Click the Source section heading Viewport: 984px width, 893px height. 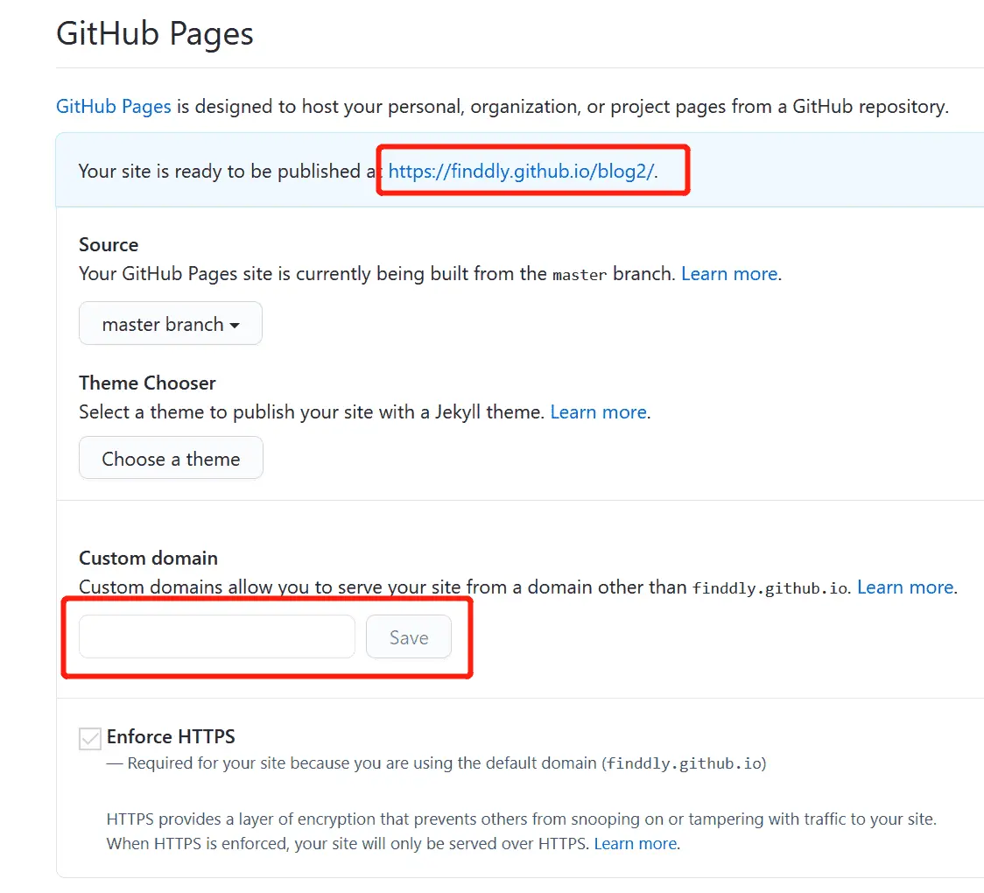109,245
